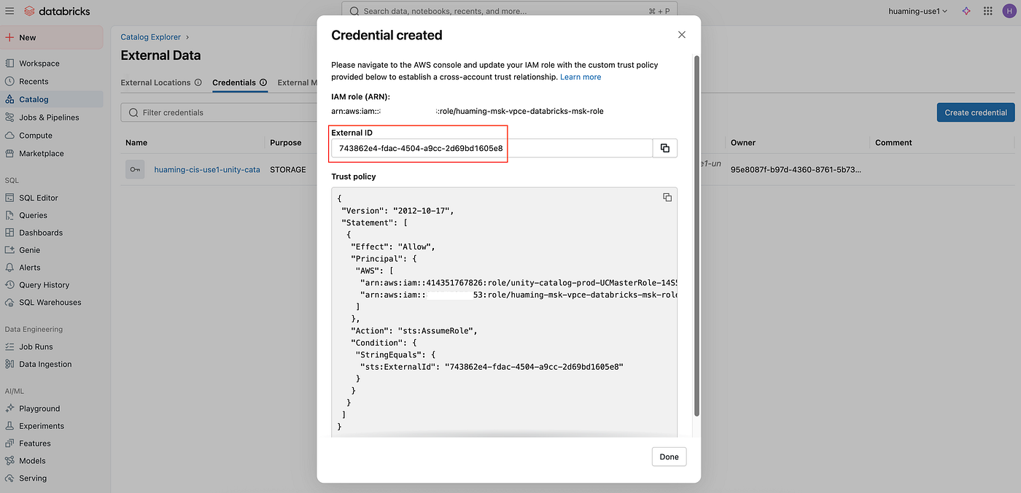Copy the External ID value

[665, 148]
